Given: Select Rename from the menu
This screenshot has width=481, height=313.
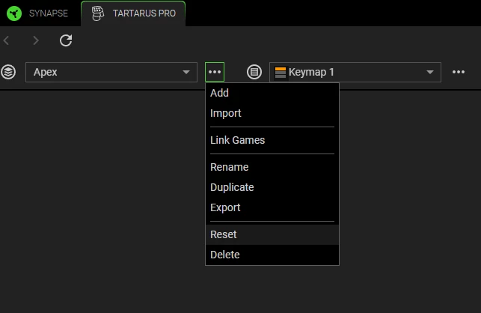Looking at the screenshot, I should click(272, 167).
